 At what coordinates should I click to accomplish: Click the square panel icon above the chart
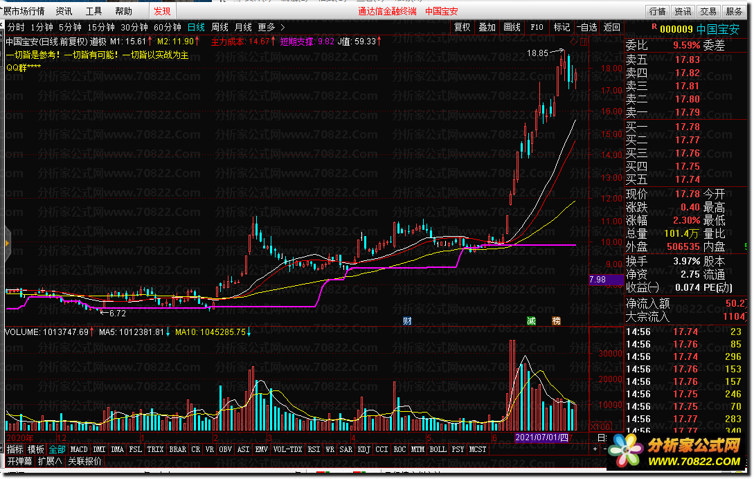coord(583,42)
